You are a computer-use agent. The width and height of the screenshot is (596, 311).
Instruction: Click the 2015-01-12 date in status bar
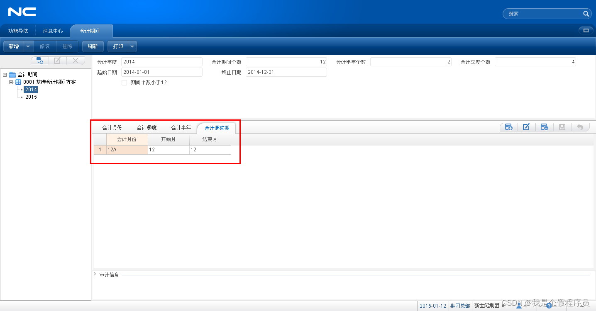[433, 306]
